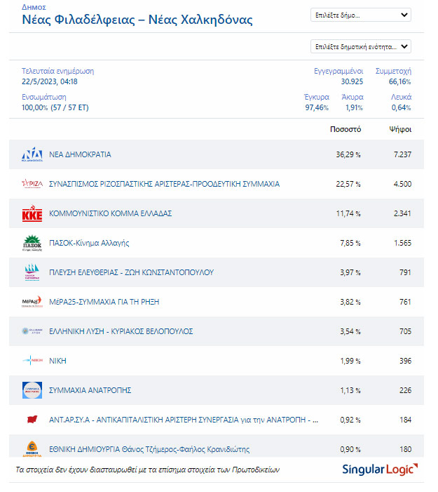Click ΕΛΛΗΝΙΚΗ ΛΥΣΗ - ΚΥΡΙΑΚΟΣ ΒΕΛΟΠΟΥΛΟΣ name

[x=121, y=331]
